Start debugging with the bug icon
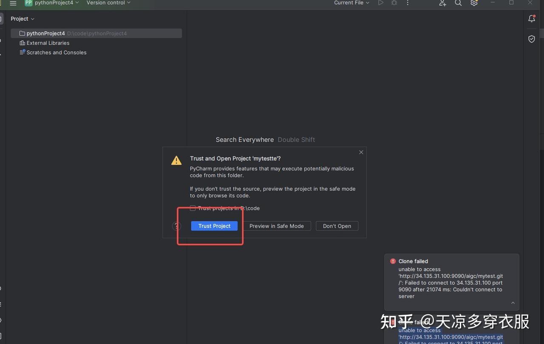Viewport: 544px width, 344px height. pos(394,3)
